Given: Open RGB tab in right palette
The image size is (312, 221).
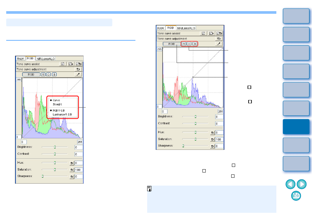Looking at the screenshot, I should pos(170,28).
